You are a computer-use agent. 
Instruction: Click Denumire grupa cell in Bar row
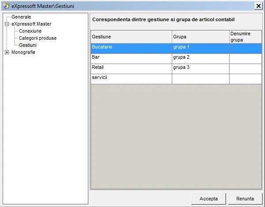click(x=246, y=59)
